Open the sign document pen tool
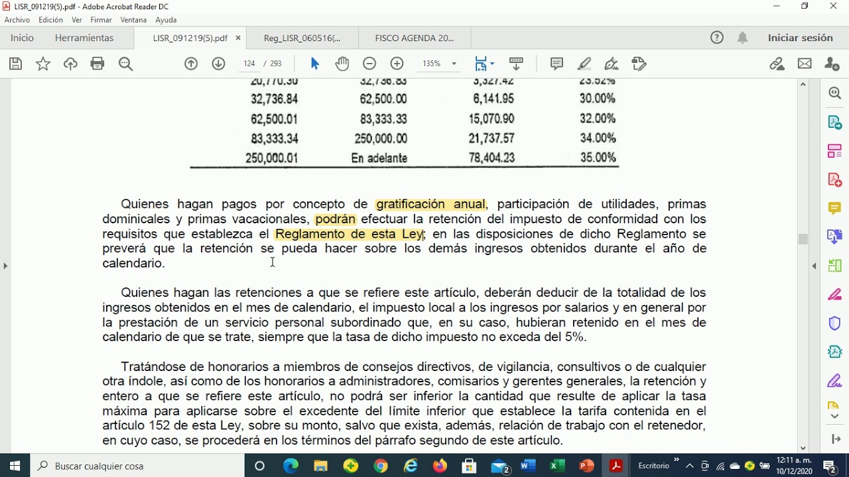Viewport: 849px width, 477px height. coord(612,64)
